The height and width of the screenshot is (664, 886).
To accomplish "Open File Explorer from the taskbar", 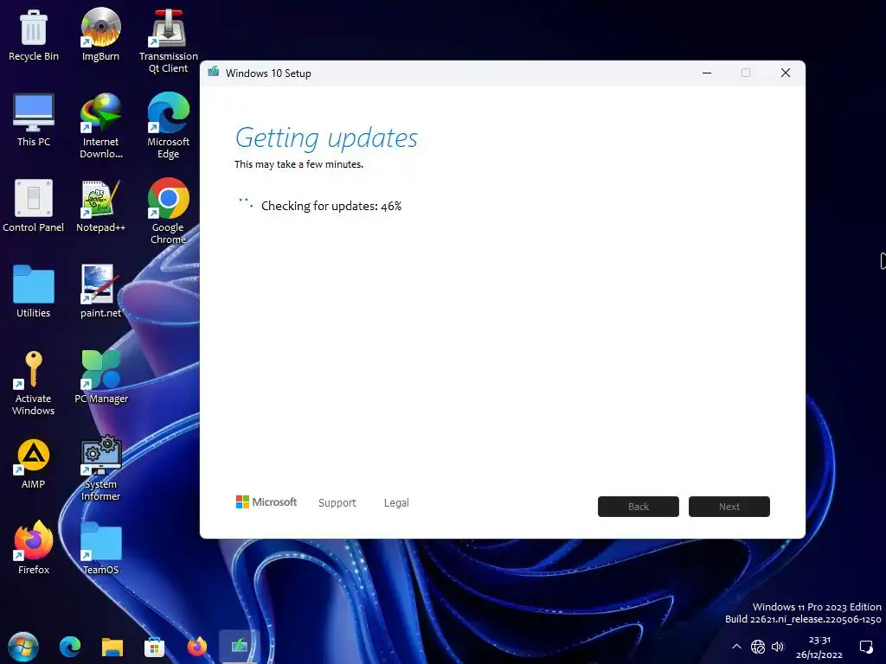I will click(112, 647).
